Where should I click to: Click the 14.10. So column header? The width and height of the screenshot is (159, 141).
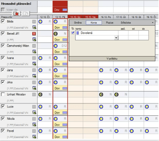coord(75,17)
